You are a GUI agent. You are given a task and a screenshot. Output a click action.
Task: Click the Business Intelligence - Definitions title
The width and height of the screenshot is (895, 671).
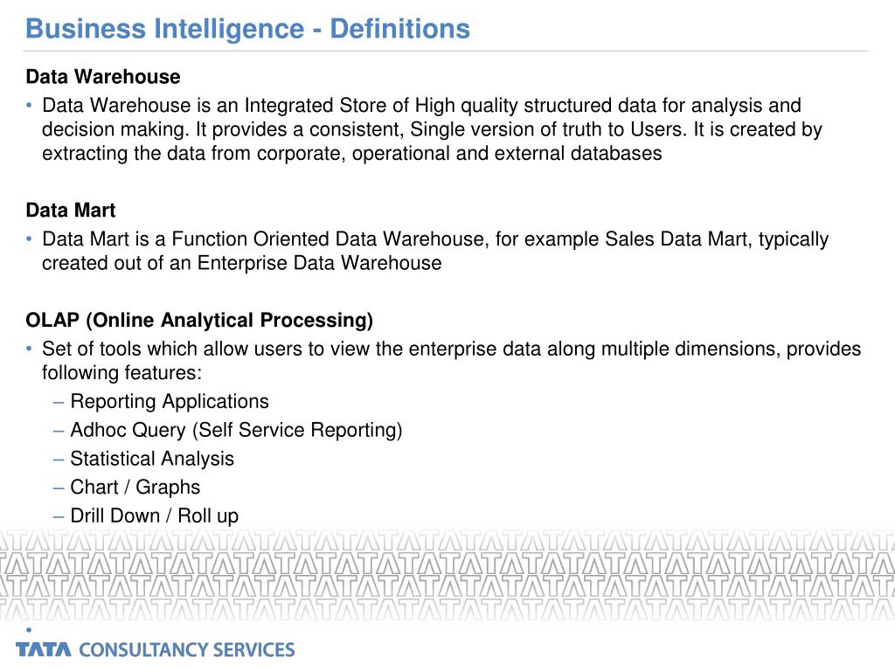click(247, 29)
